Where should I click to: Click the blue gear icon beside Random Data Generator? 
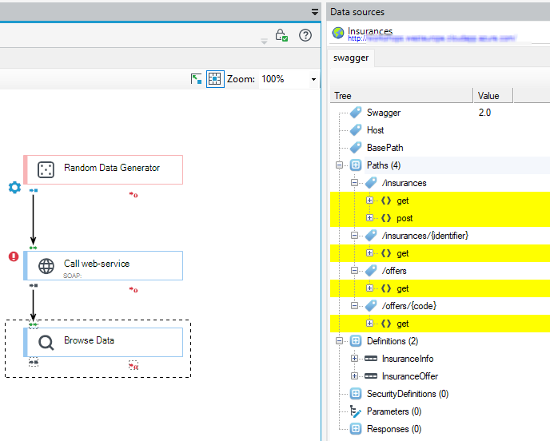coord(14,188)
